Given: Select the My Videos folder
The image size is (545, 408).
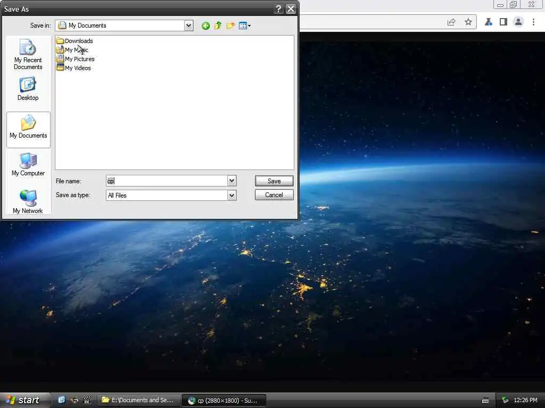Looking at the screenshot, I should tap(73, 68).
